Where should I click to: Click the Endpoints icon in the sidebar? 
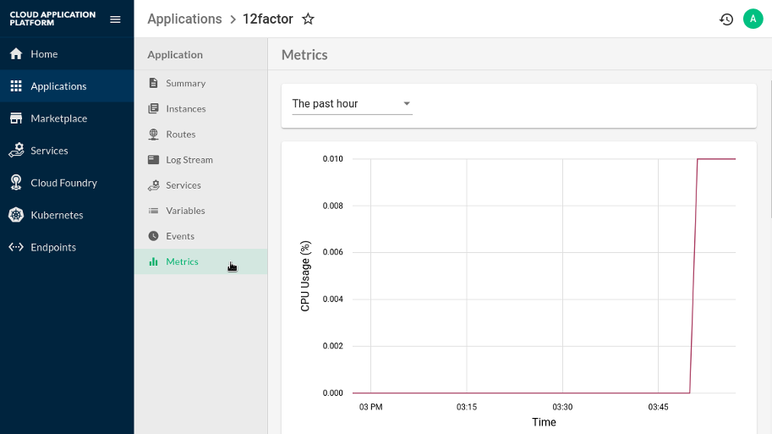(15, 247)
